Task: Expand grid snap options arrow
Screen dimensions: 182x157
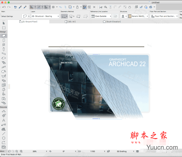Action: tap(57, 7)
